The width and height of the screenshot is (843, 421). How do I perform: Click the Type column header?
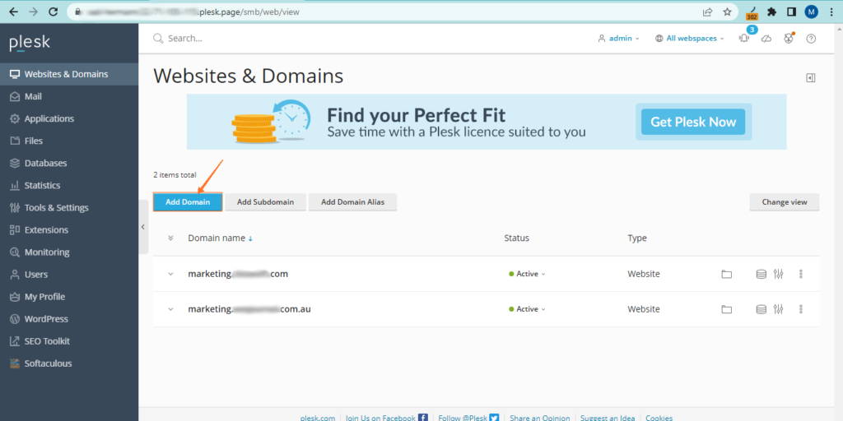[x=637, y=238]
